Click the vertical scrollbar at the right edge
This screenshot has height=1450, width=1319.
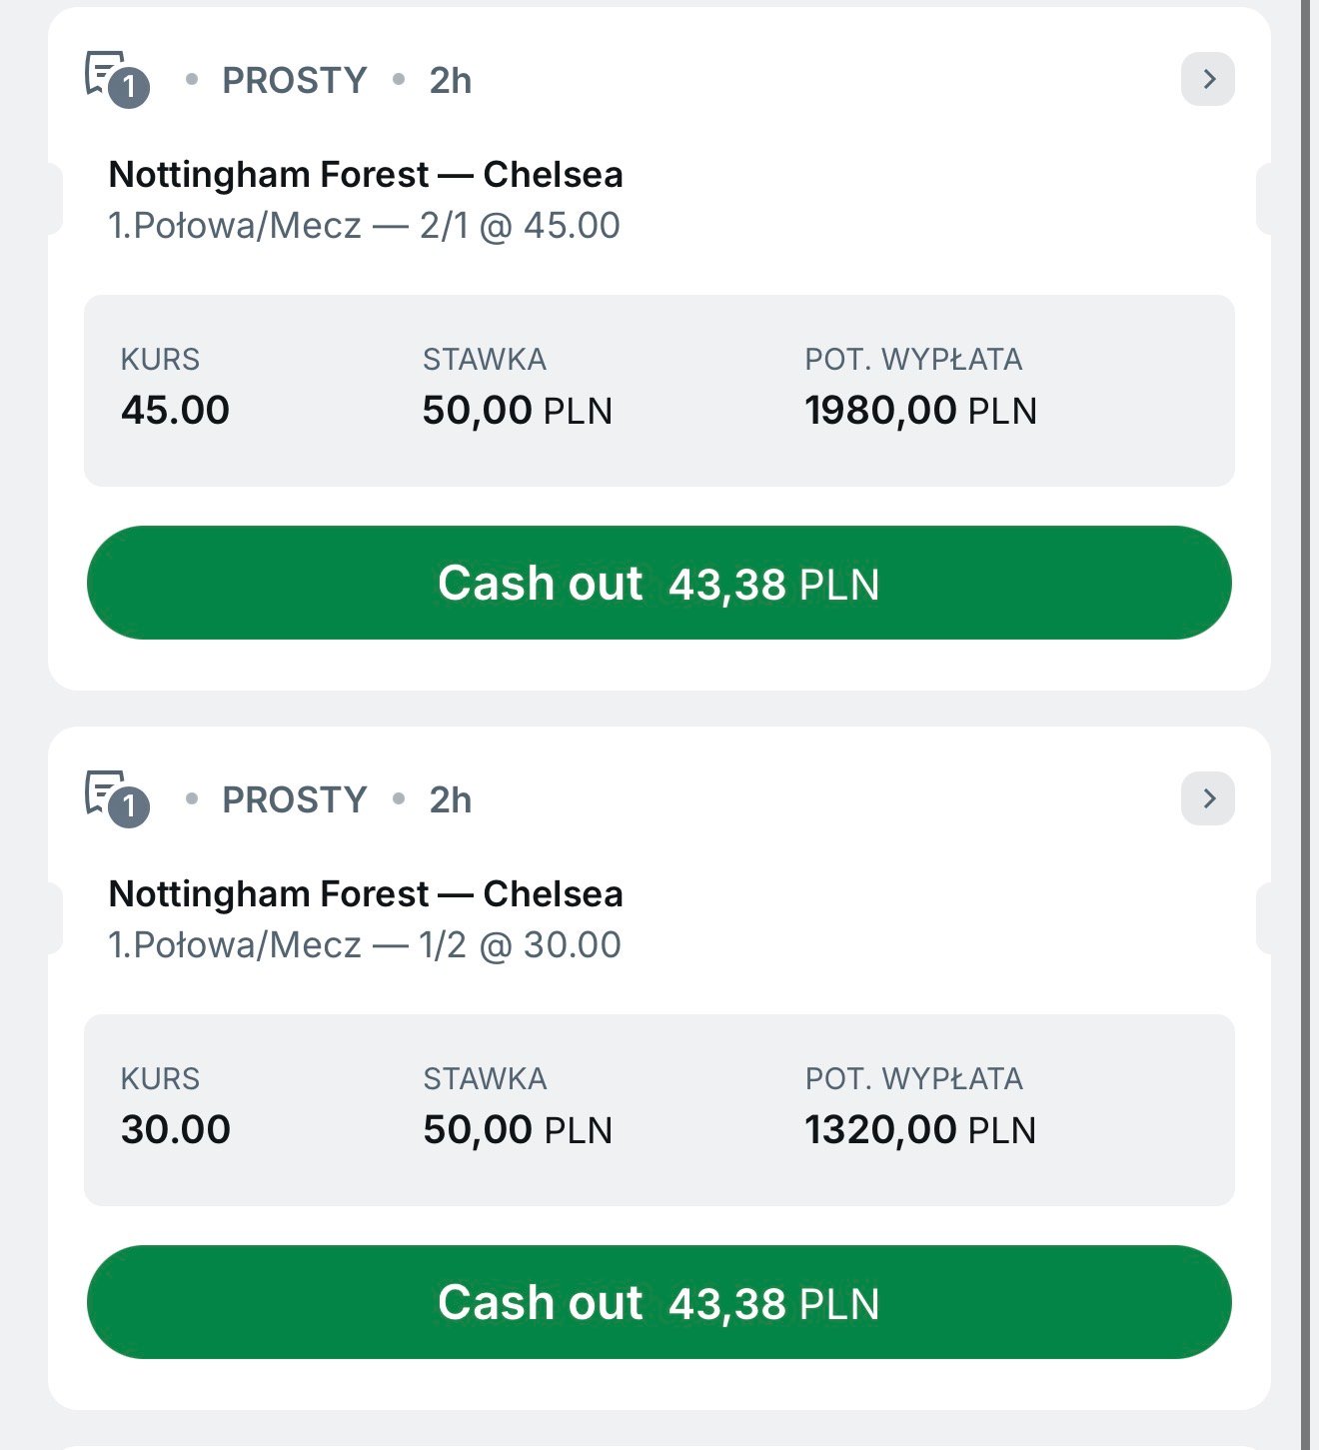pyautogui.click(x=1305, y=725)
